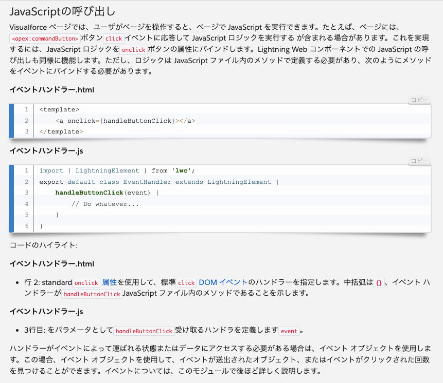Open the DOM イベント link
Image resolution: width=443 pixels, height=383 pixels.
(223, 282)
